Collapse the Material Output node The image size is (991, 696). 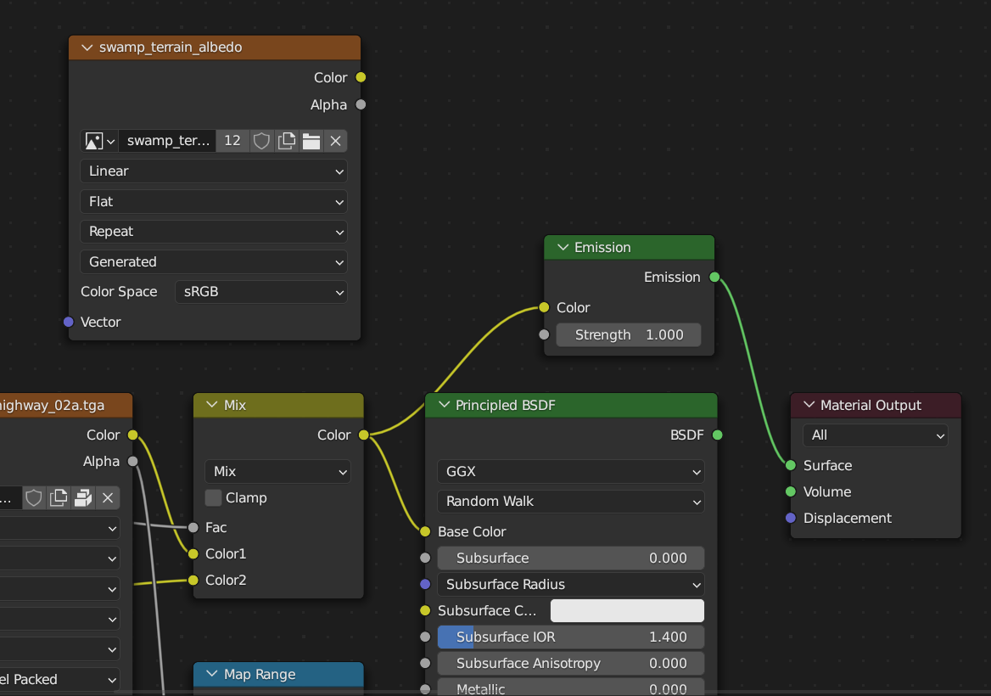coord(809,405)
